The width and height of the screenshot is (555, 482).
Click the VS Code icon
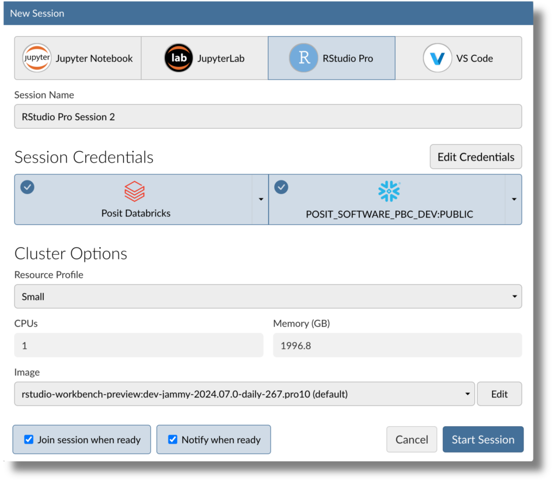[x=437, y=59]
